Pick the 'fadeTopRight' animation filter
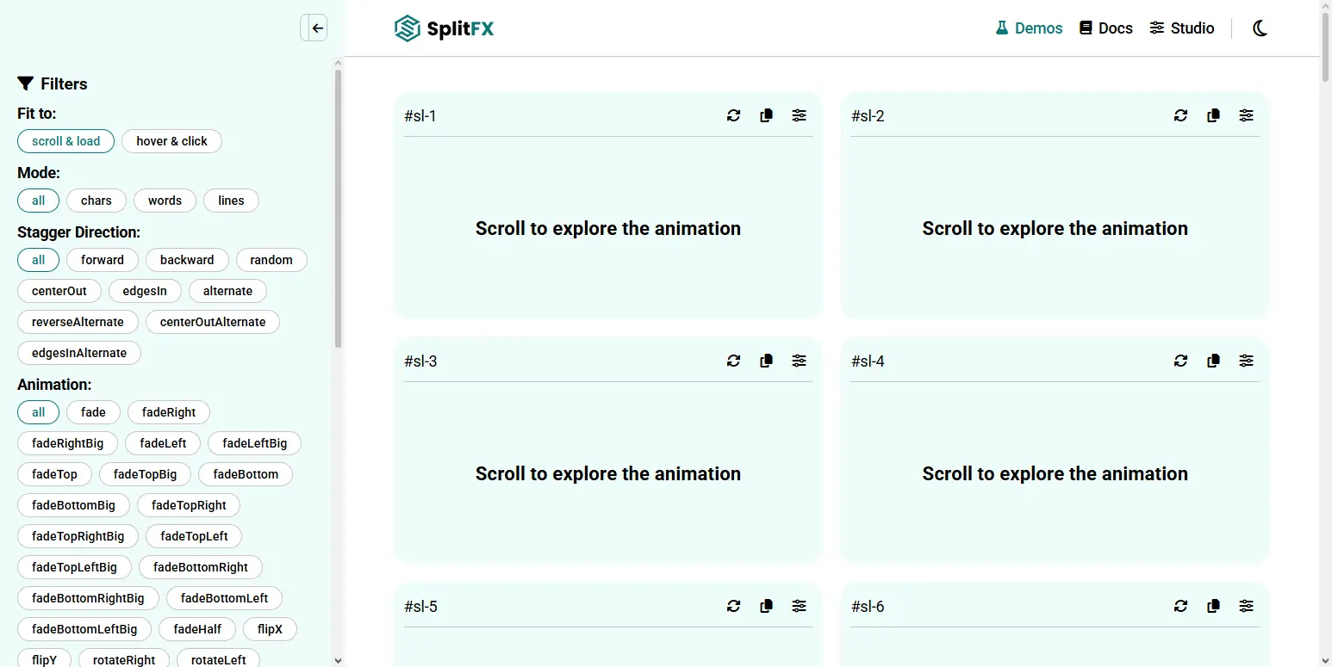The image size is (1332, 667). tap(189, 505)
